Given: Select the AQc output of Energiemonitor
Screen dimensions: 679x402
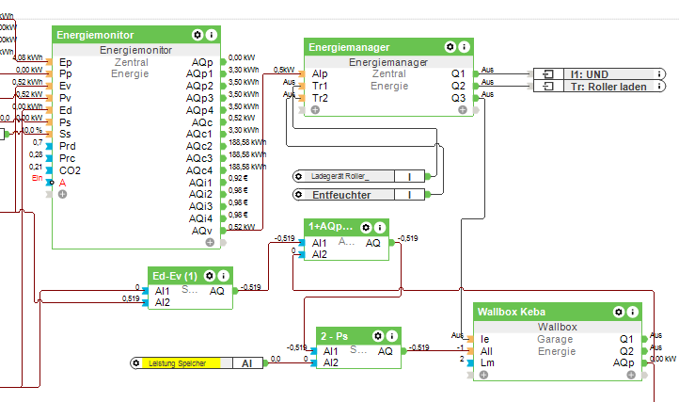Looking at the screenshot, I should [x=202, y=122].
